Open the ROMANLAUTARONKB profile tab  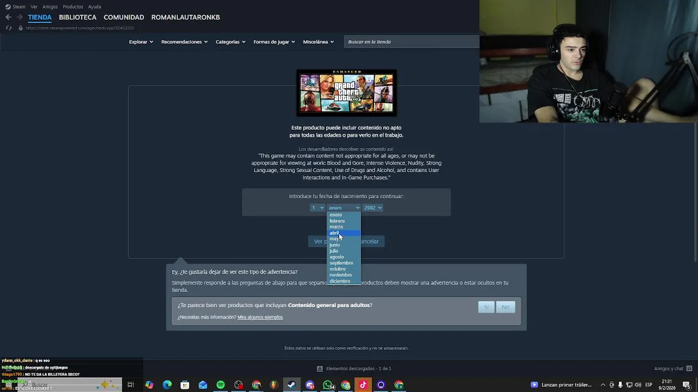(x=185, y=17)
